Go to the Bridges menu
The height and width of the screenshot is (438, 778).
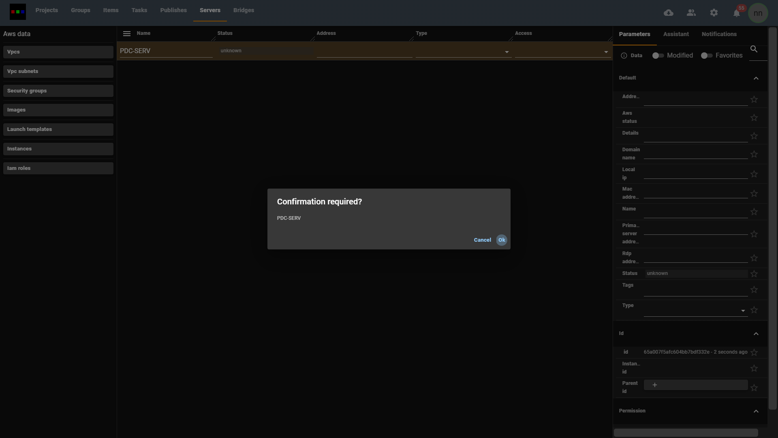(x=244, y=10)
